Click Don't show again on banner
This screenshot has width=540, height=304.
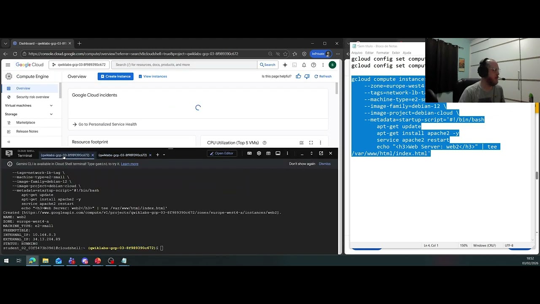tap(302, 164)
